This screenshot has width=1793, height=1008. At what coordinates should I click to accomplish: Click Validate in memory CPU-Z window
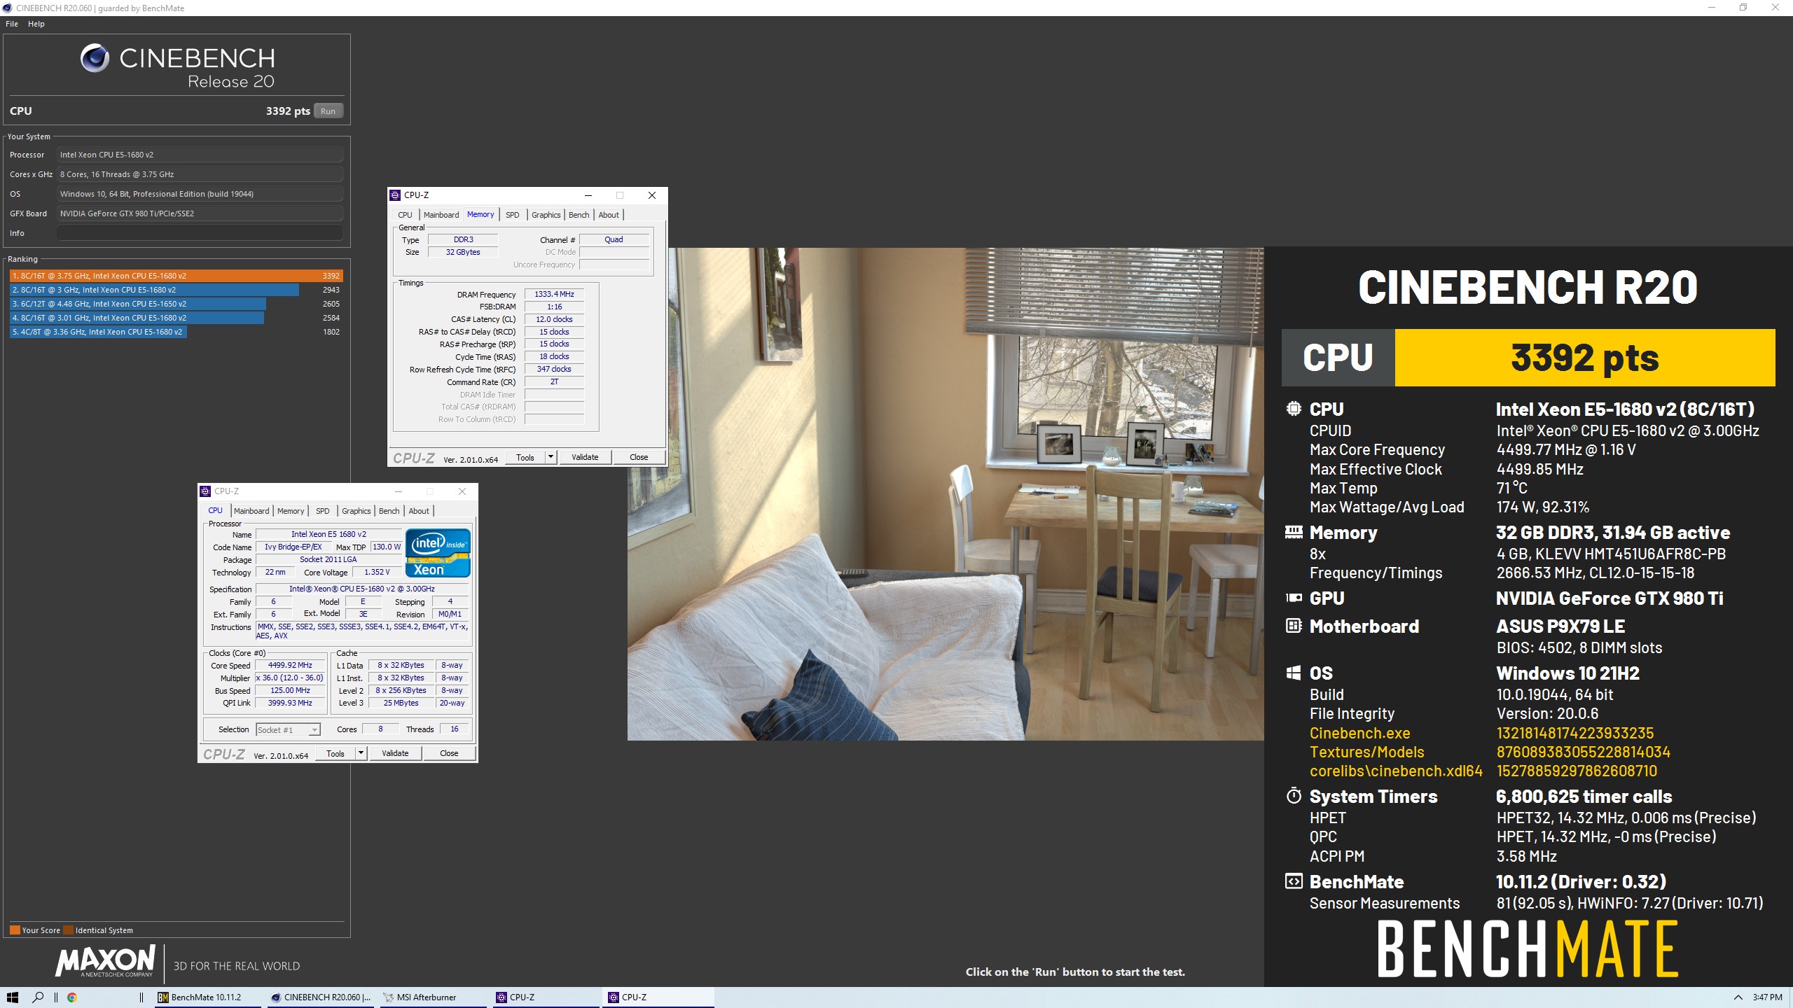pos(585,457)
